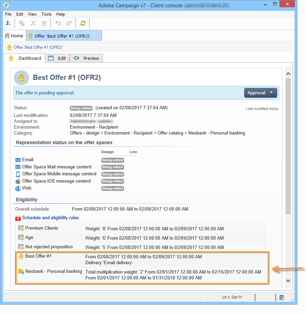
Task: Click the Design column header
Action: pyautogui.click(x=107, y=152)
